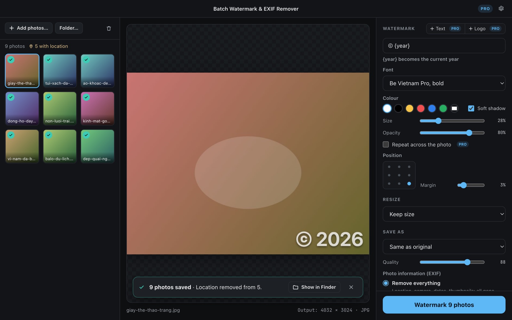Open settings via the gear icon

501,9
